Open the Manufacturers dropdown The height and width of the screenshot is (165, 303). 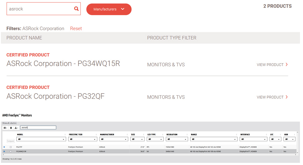pos(109,9)
